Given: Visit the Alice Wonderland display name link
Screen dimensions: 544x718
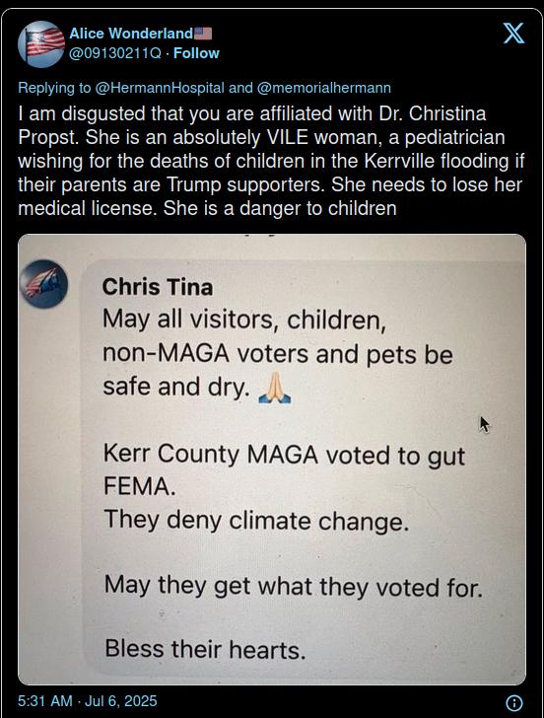Looking at the screenshot, I should (131, 34).
